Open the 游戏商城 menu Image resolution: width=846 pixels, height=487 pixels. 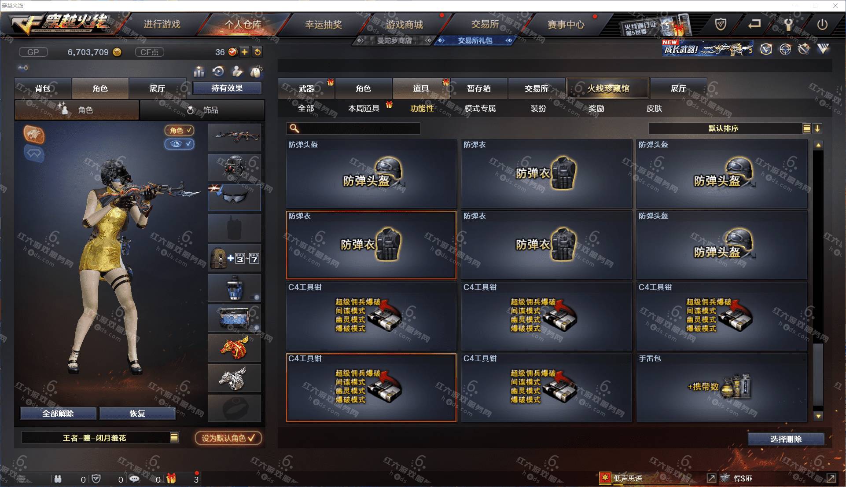(x=405, y=25)
